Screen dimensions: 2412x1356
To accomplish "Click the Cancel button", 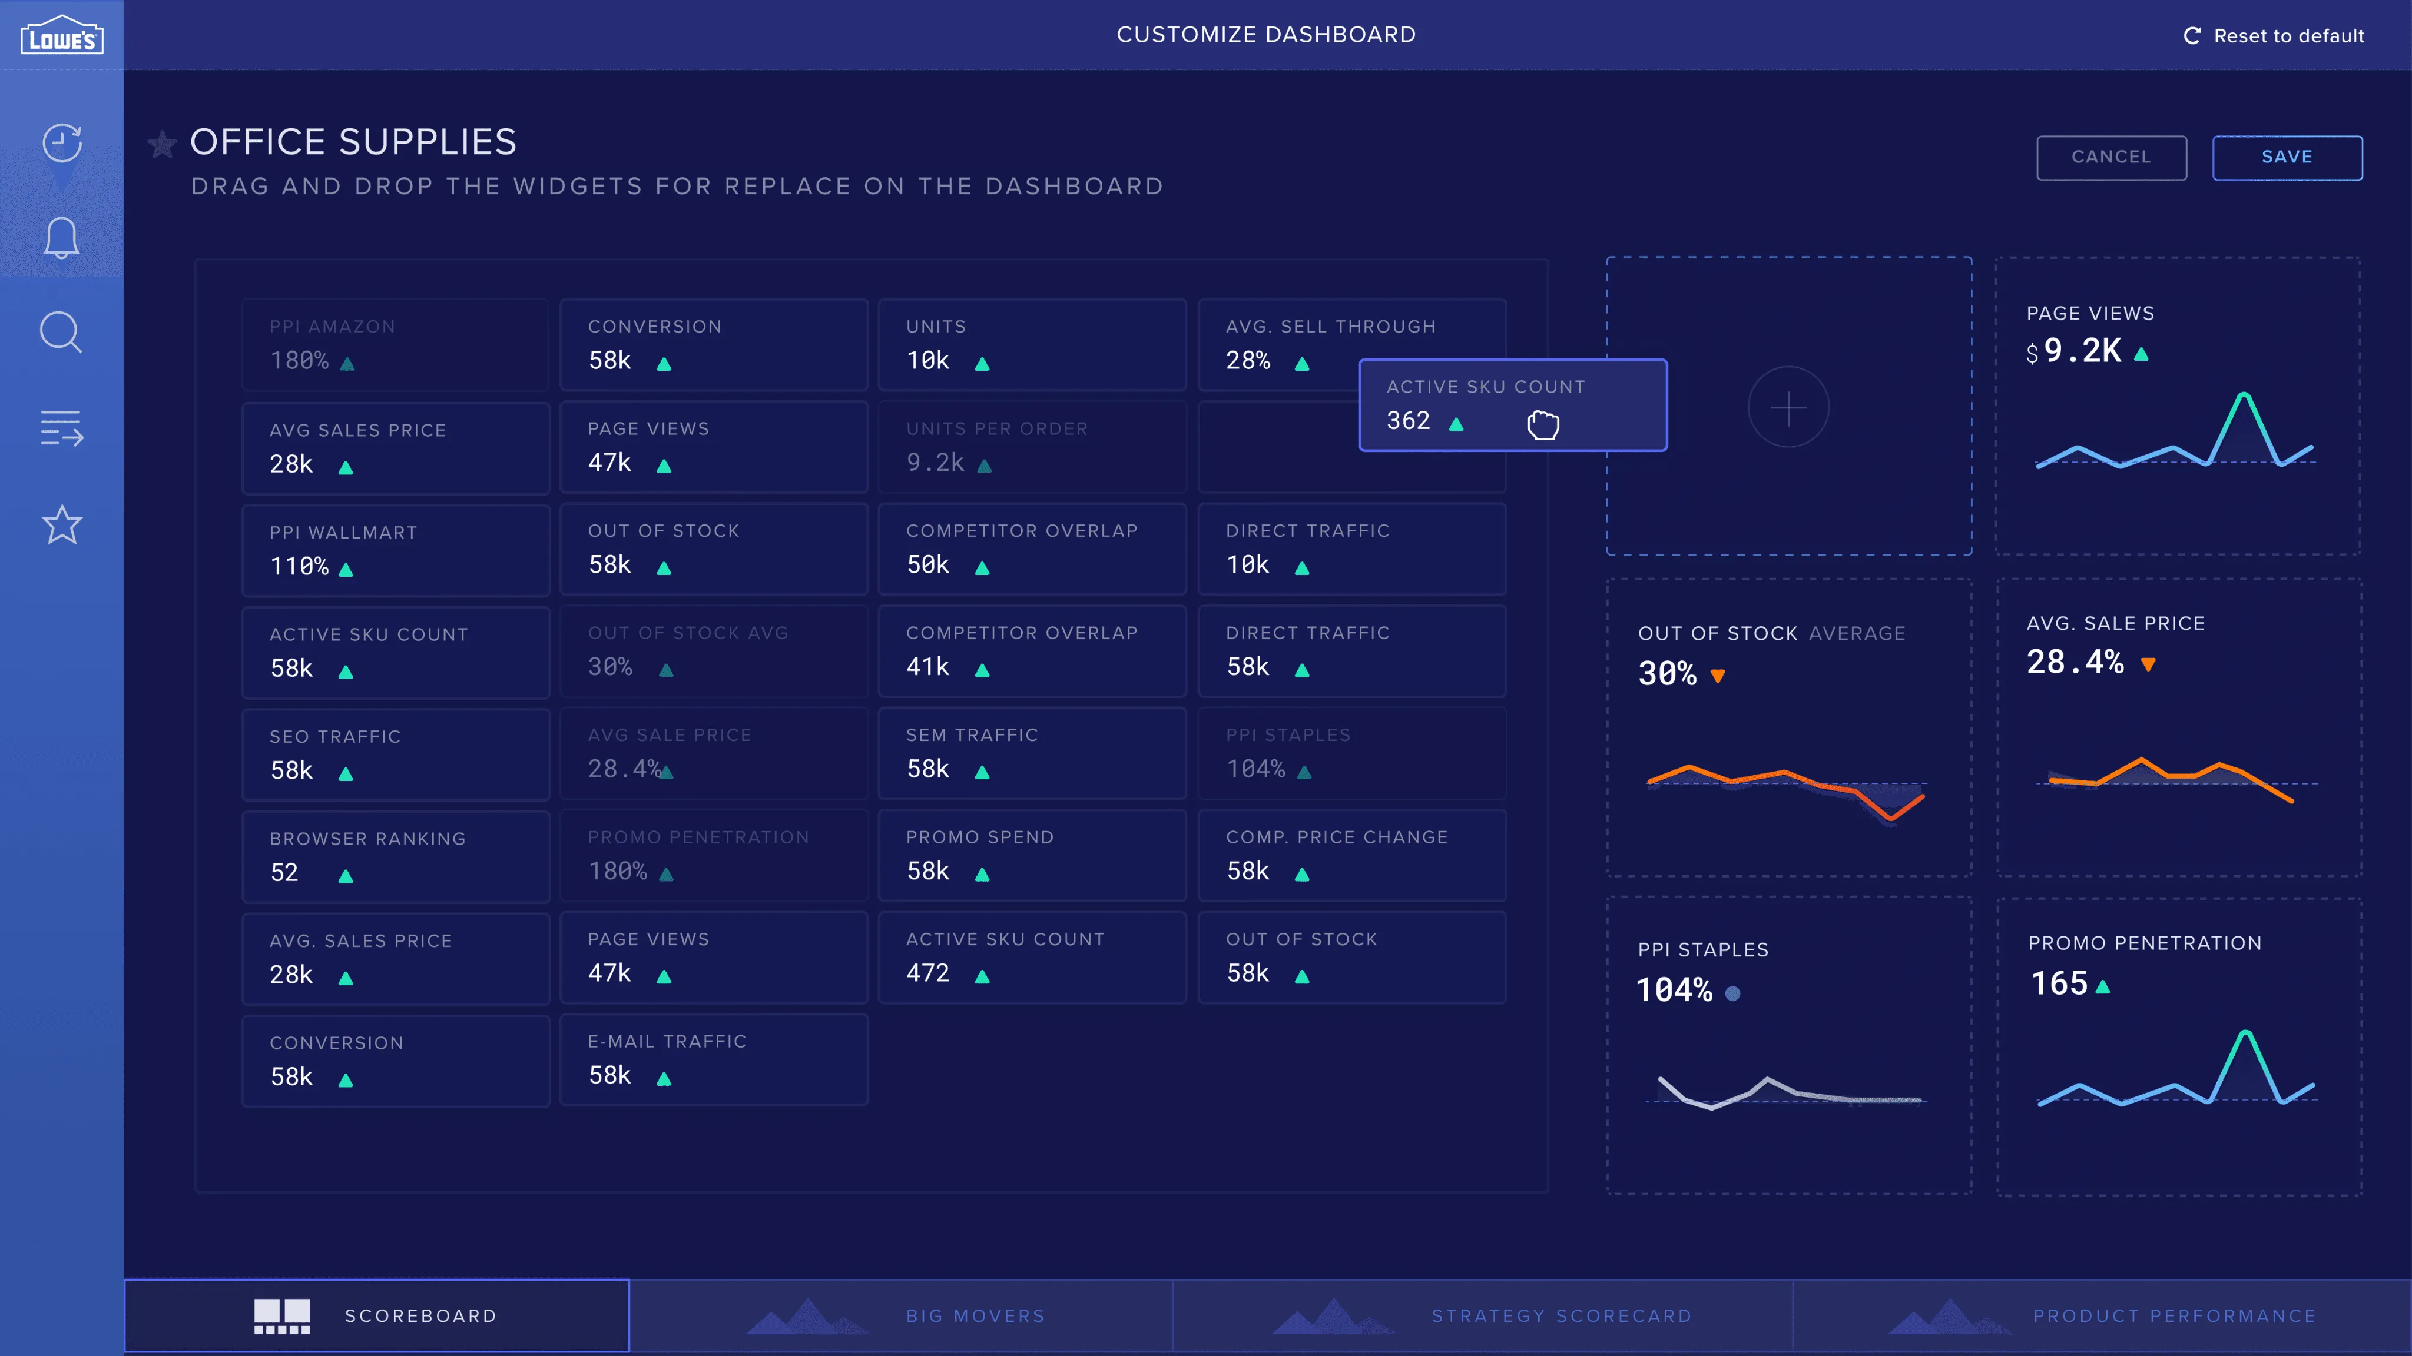I will tap(2112, 157).
